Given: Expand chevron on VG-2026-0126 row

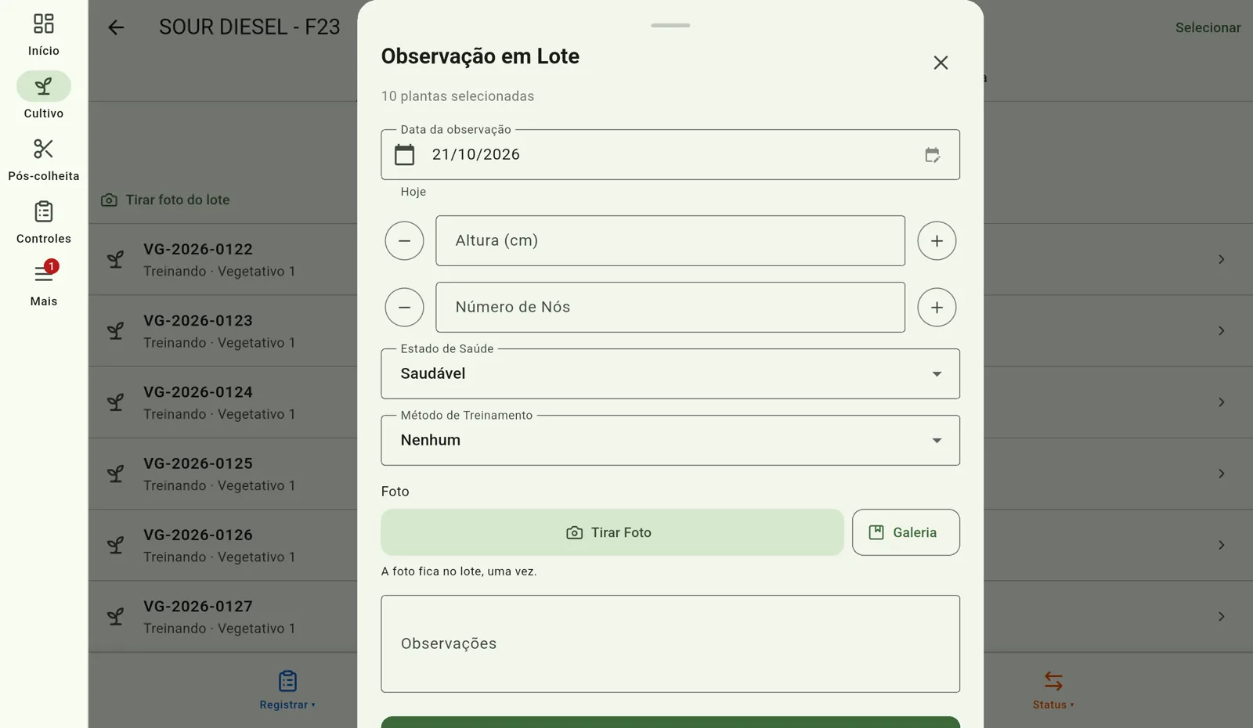Looking at the screenshot, I should pos(1221,545).
